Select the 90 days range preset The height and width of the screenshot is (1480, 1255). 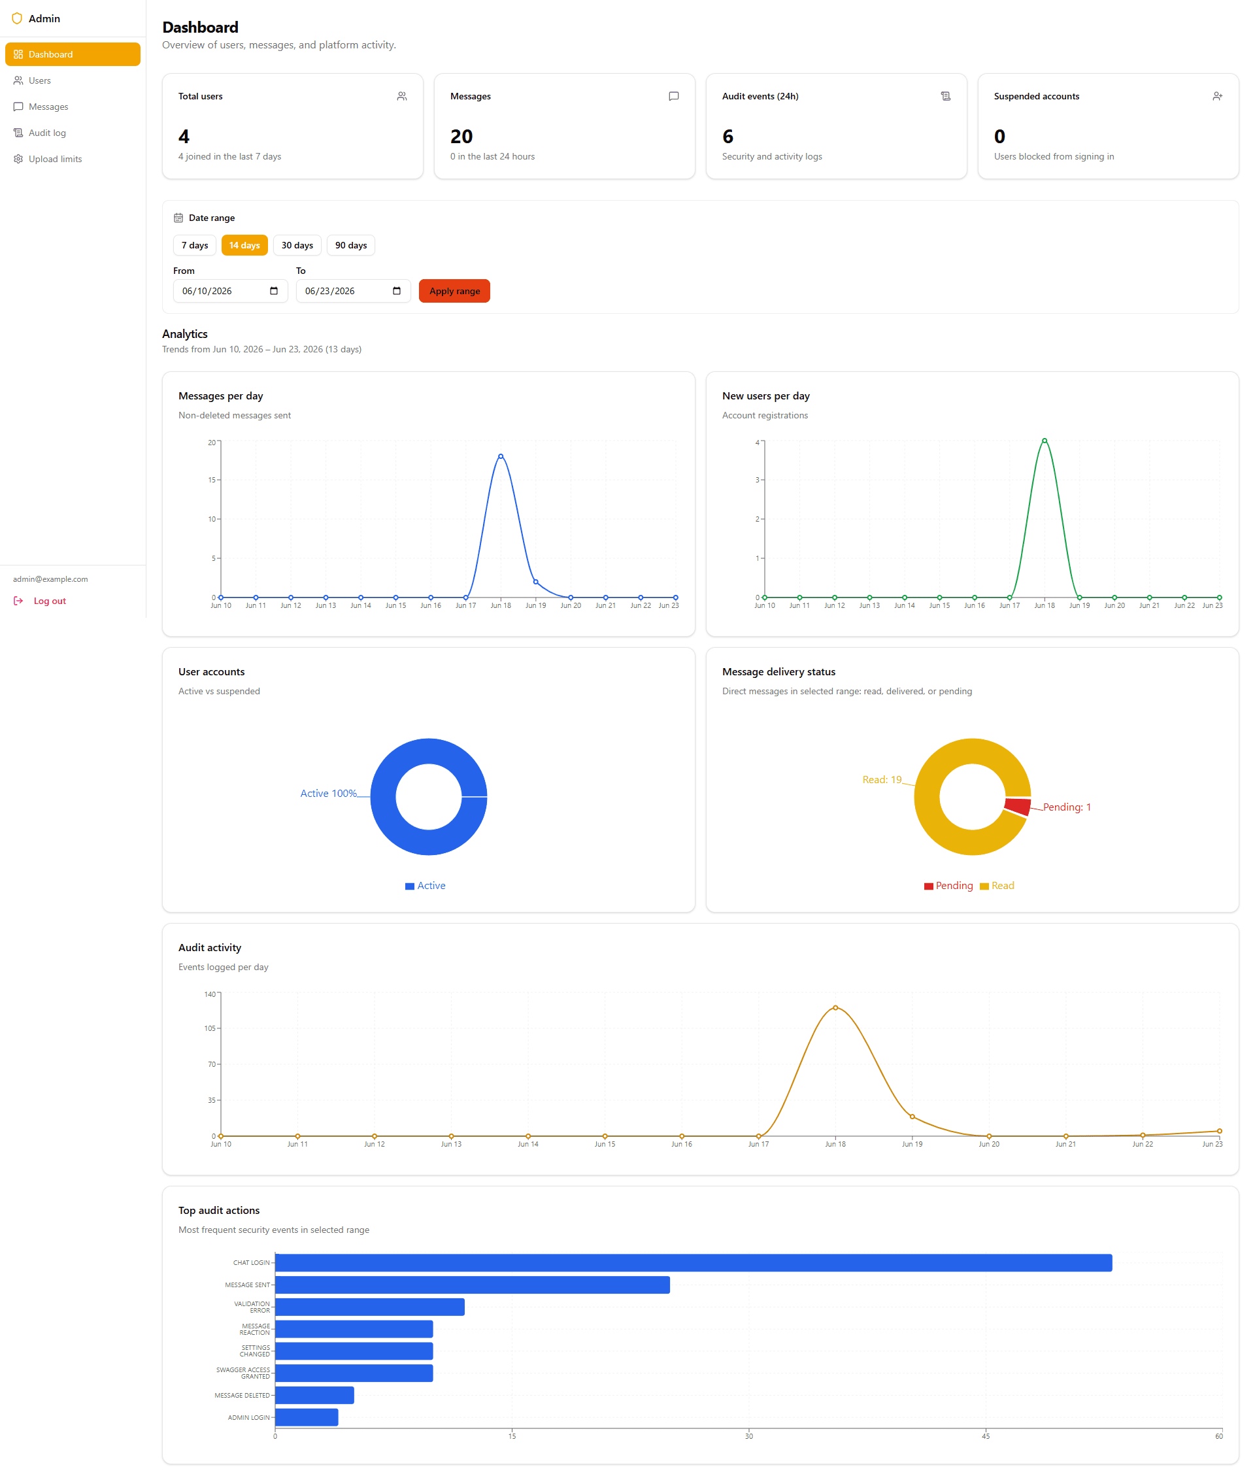tap(351, 244)
